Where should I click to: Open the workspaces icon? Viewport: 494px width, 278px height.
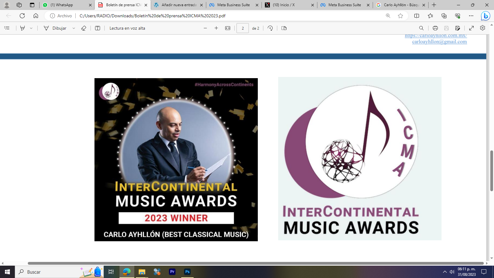[x=19, y=5]
